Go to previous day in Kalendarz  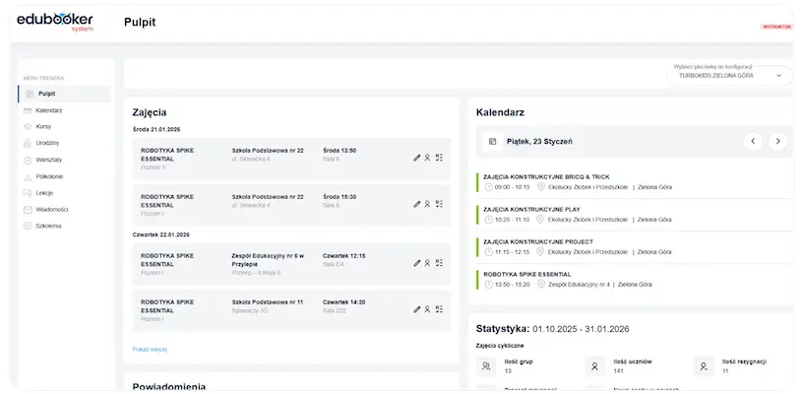click(x=754, y=142)
